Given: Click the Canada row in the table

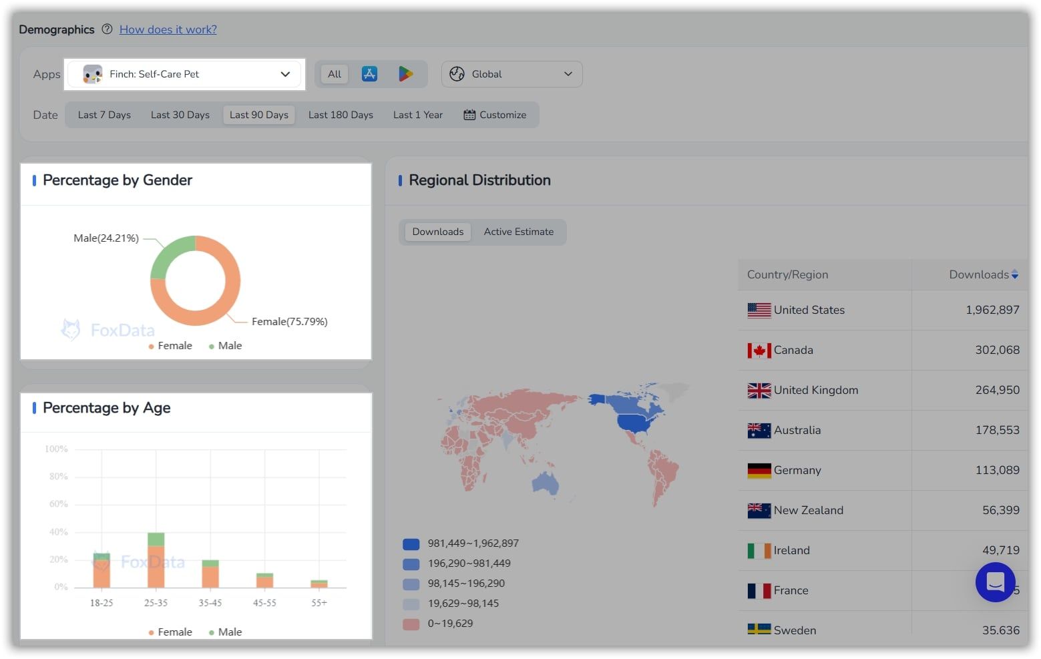Looking at the screenshot, I should (x=883, y=350).
